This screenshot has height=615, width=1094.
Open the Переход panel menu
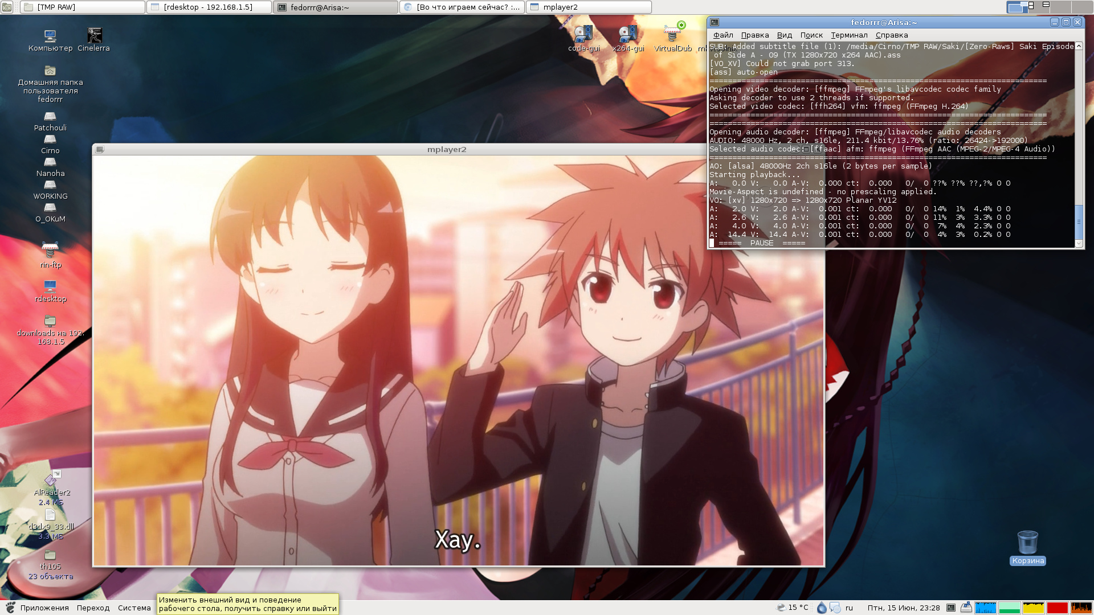point(93,608)
